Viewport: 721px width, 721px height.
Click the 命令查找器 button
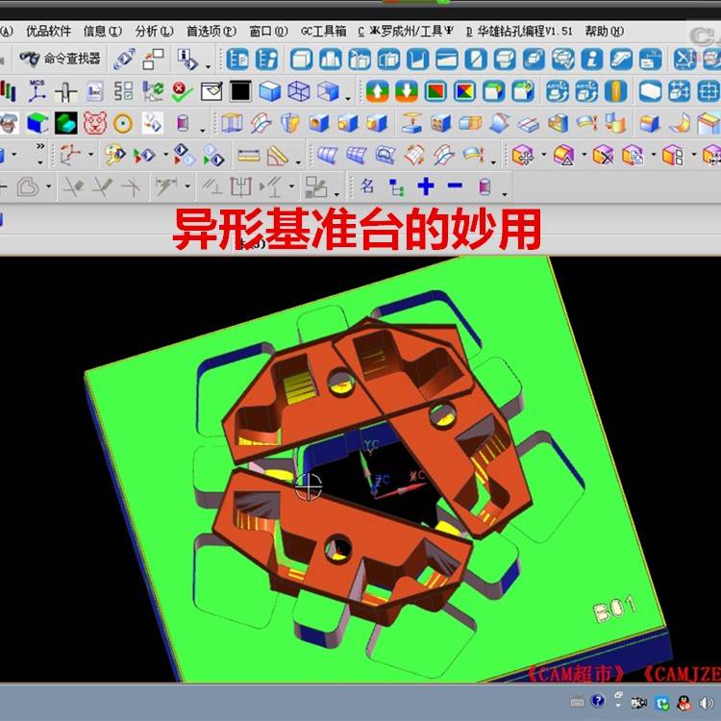click(x=62, y=60)
